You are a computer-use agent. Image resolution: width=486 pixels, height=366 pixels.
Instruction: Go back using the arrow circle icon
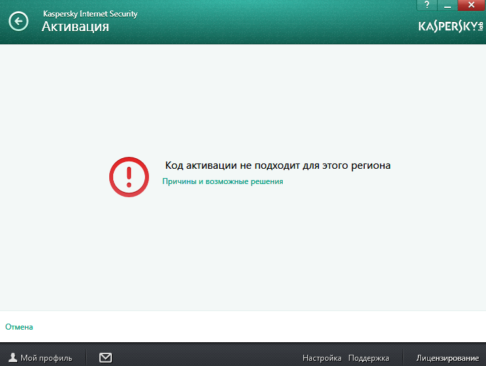(x=19, y=21)
